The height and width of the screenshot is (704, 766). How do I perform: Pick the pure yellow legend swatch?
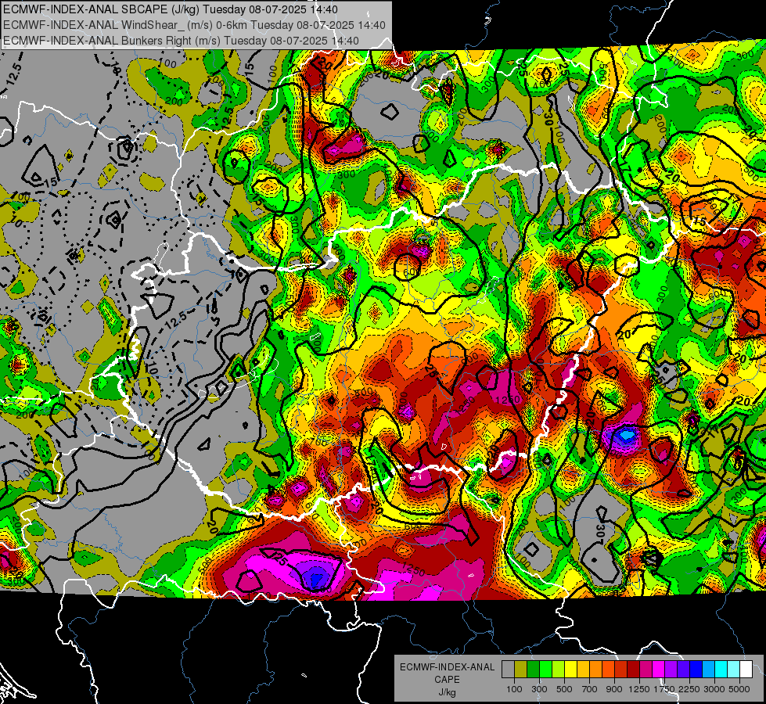point(571,670)
